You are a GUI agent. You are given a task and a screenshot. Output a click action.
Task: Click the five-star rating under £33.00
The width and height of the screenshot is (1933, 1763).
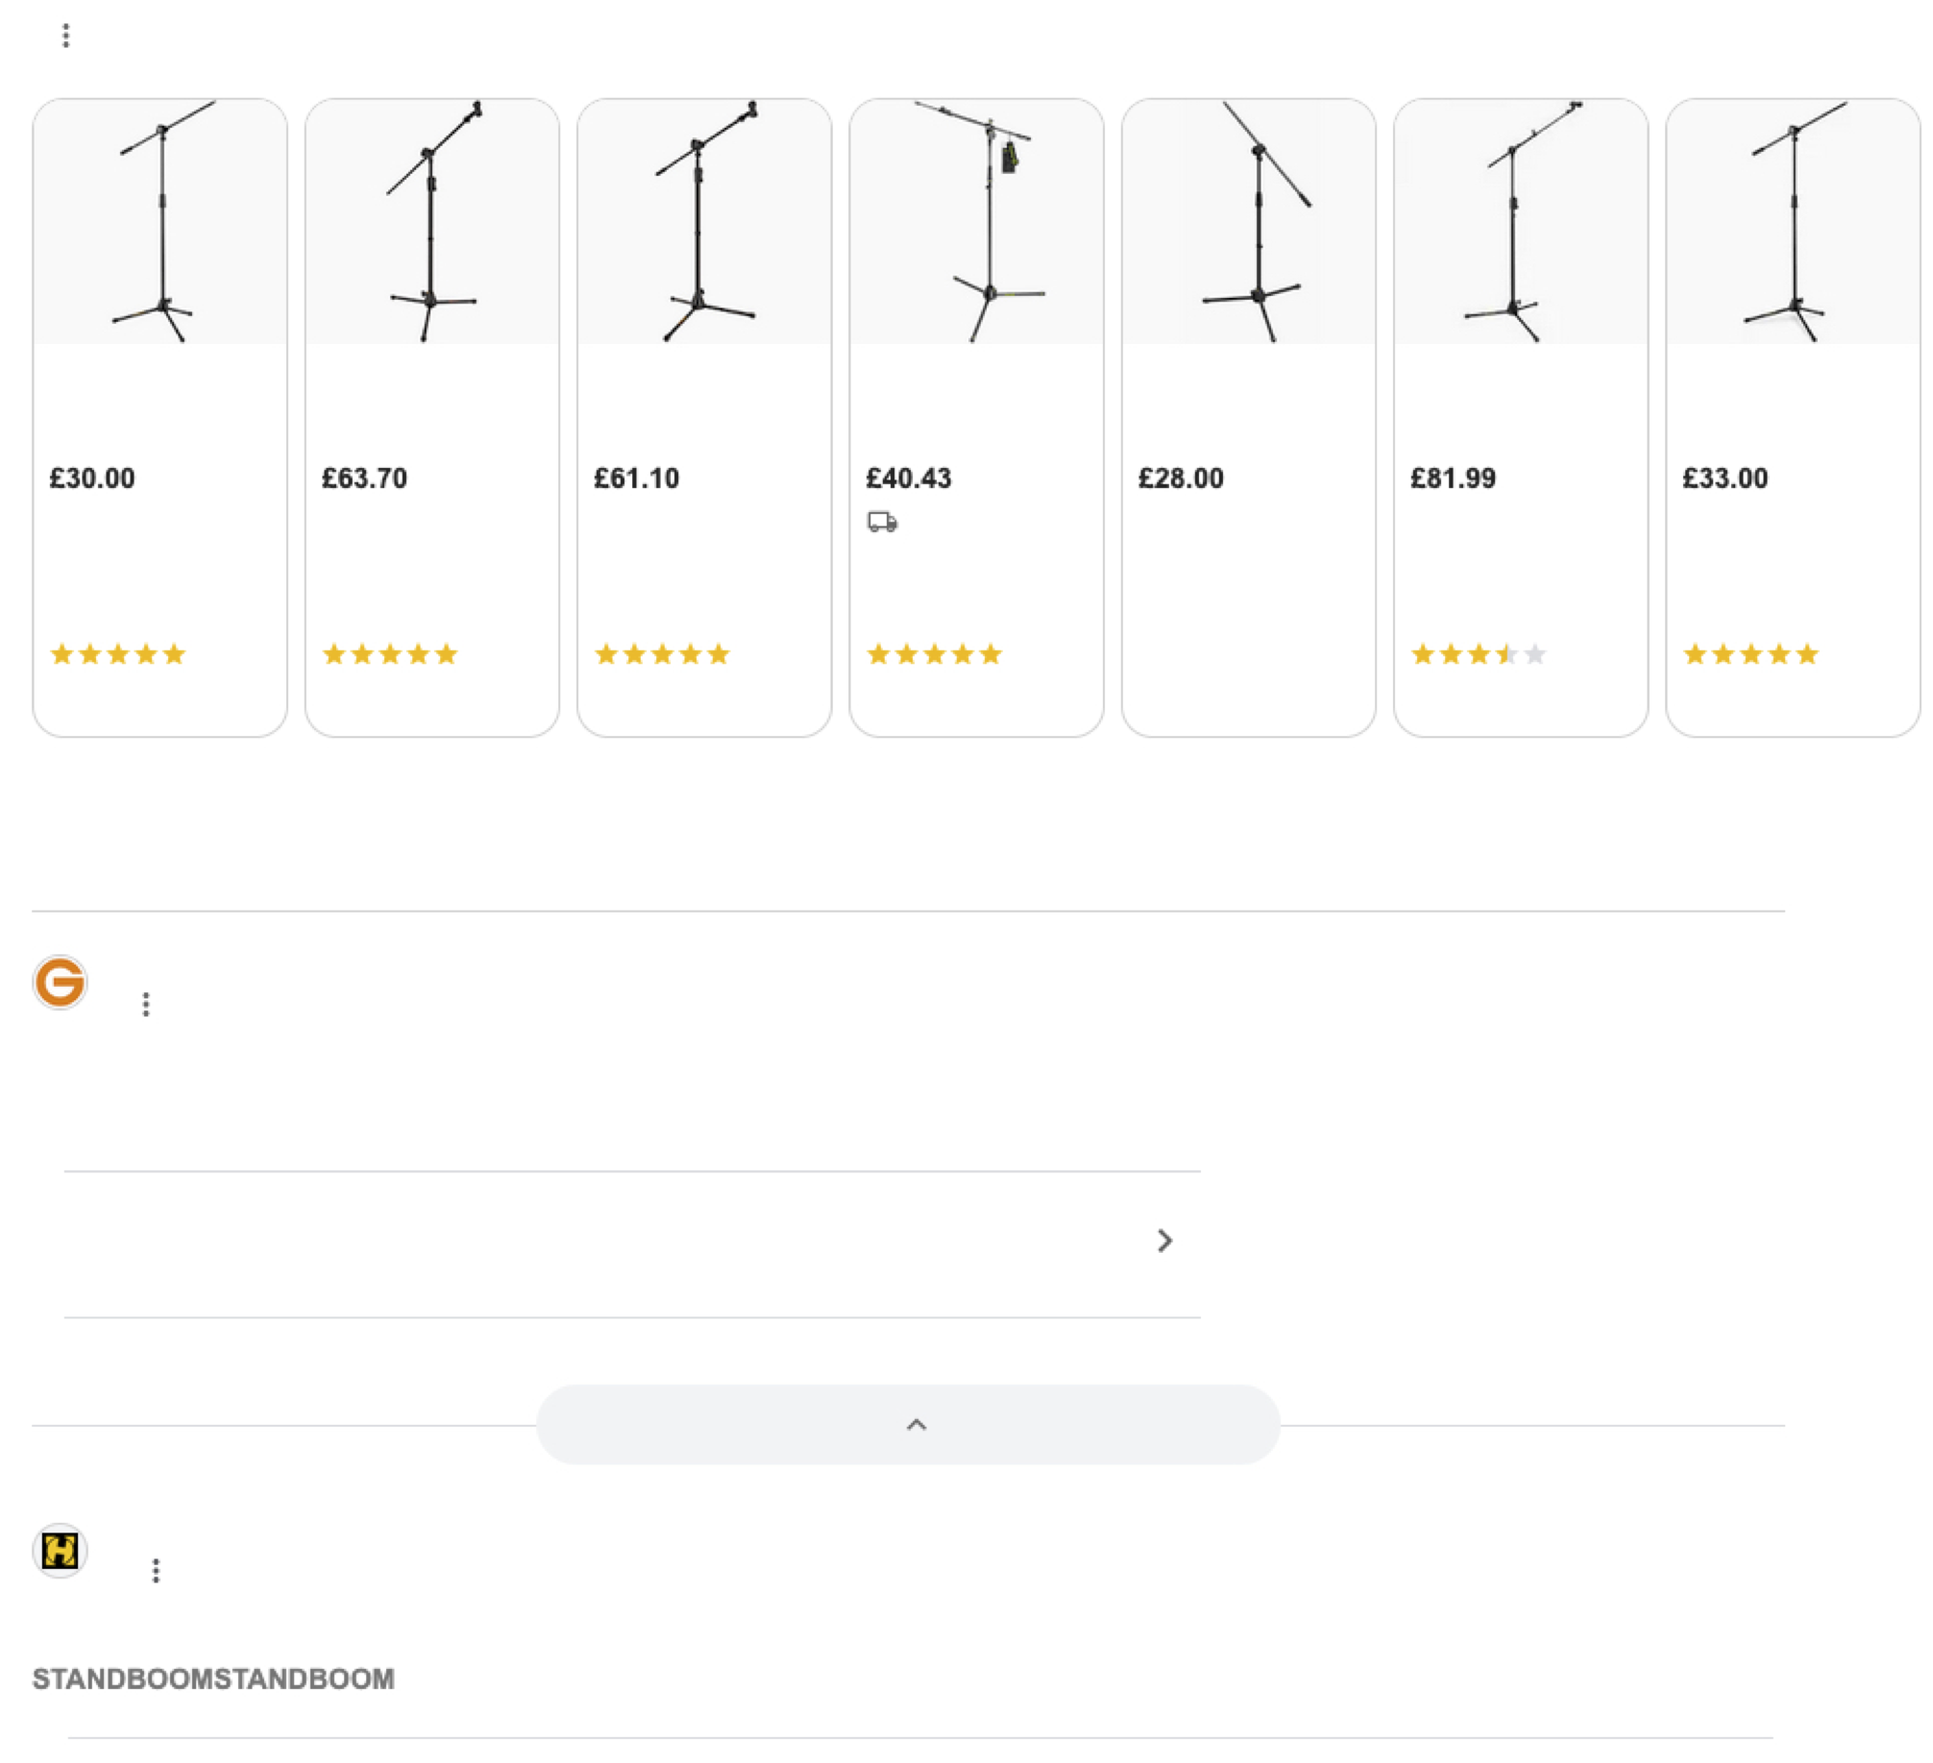(1750, 654)
